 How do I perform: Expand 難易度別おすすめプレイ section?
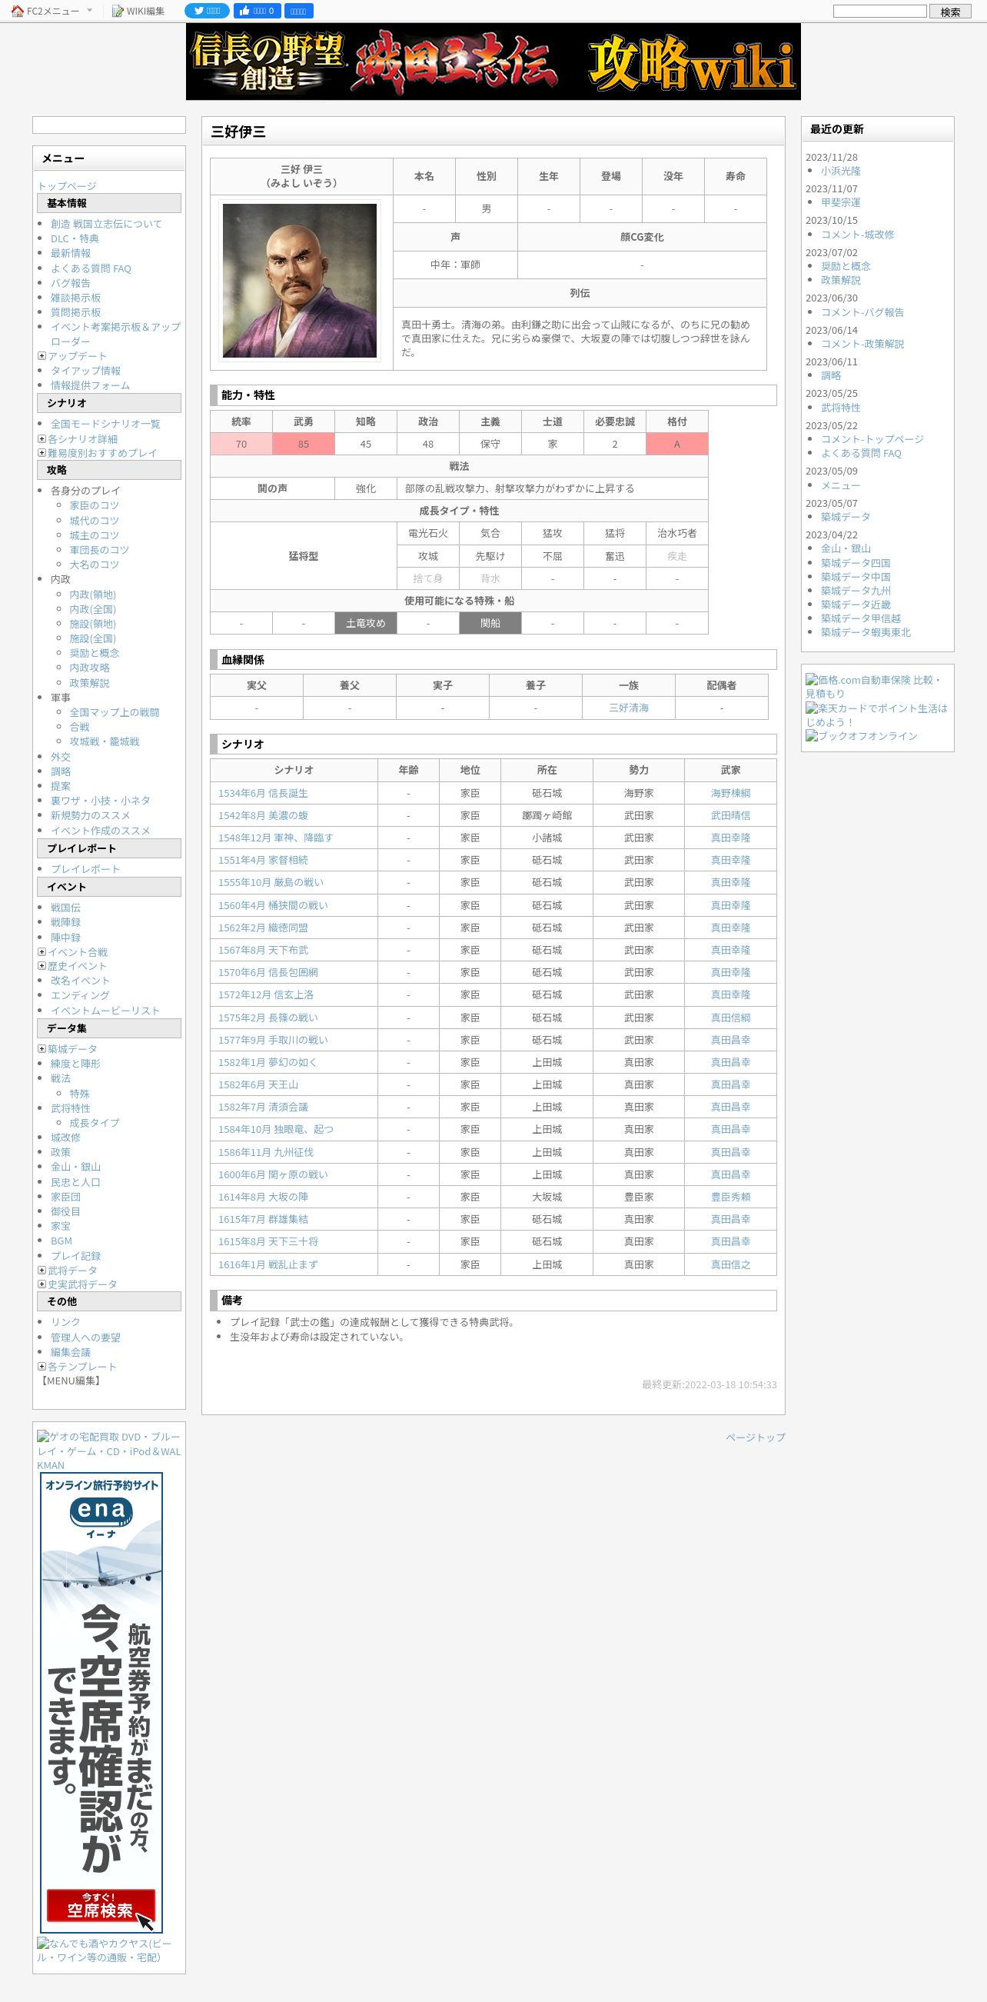click(x=42, y=452)
